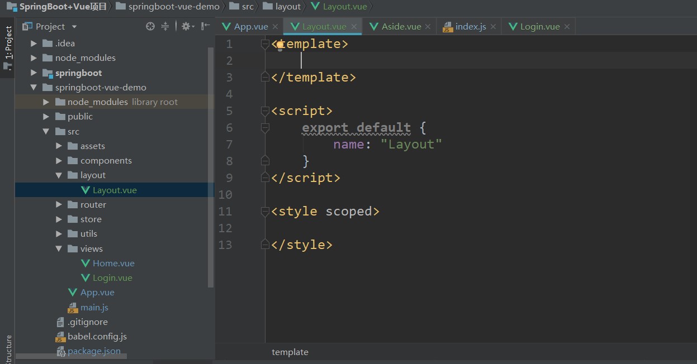Close the index.js editor tab
Screen dimensions: 697x364
pyautogui.click(x=493, y=27)
